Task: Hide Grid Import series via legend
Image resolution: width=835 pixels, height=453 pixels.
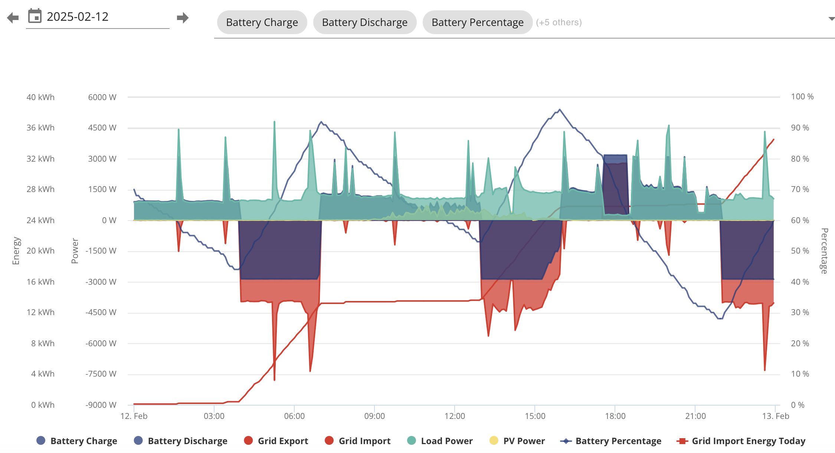Action: pos(358,441)
